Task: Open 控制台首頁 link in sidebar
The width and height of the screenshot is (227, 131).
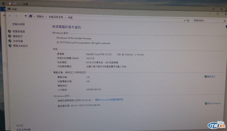Action: (18, 24)
